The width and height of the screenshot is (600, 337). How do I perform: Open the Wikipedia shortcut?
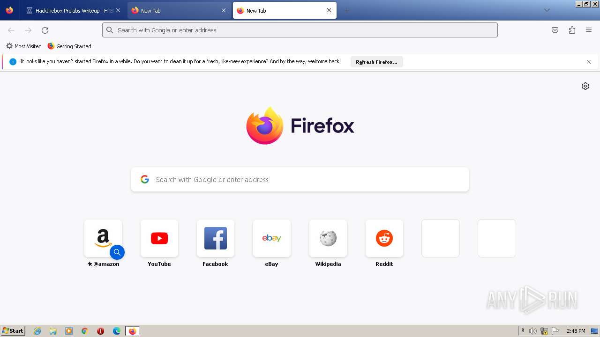tap(328, 238)
